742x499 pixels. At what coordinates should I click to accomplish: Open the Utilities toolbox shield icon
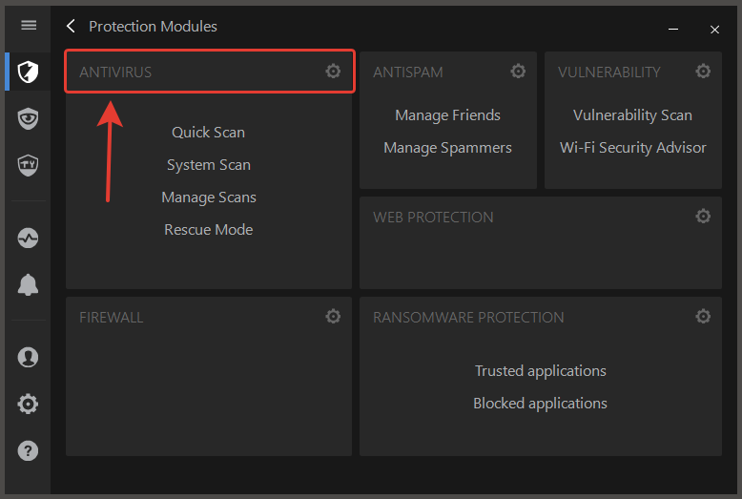28,165
